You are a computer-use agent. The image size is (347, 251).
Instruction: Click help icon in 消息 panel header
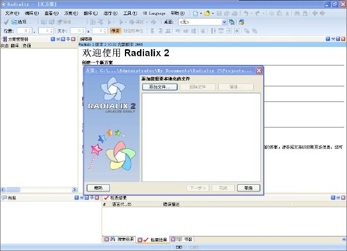pos(76,198)
